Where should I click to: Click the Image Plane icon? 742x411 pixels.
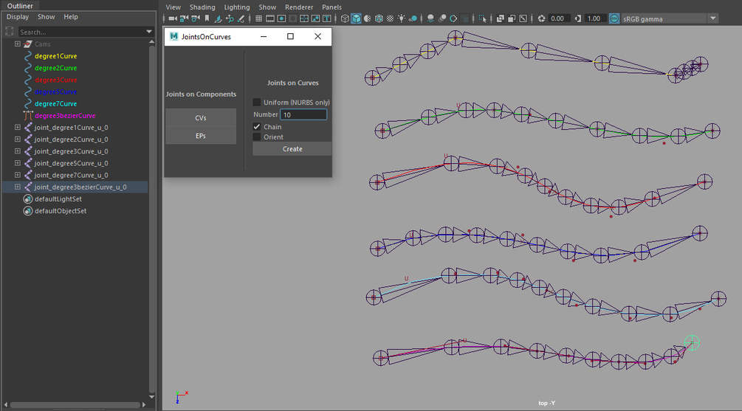pyautogui.click(x=218, y=18)
